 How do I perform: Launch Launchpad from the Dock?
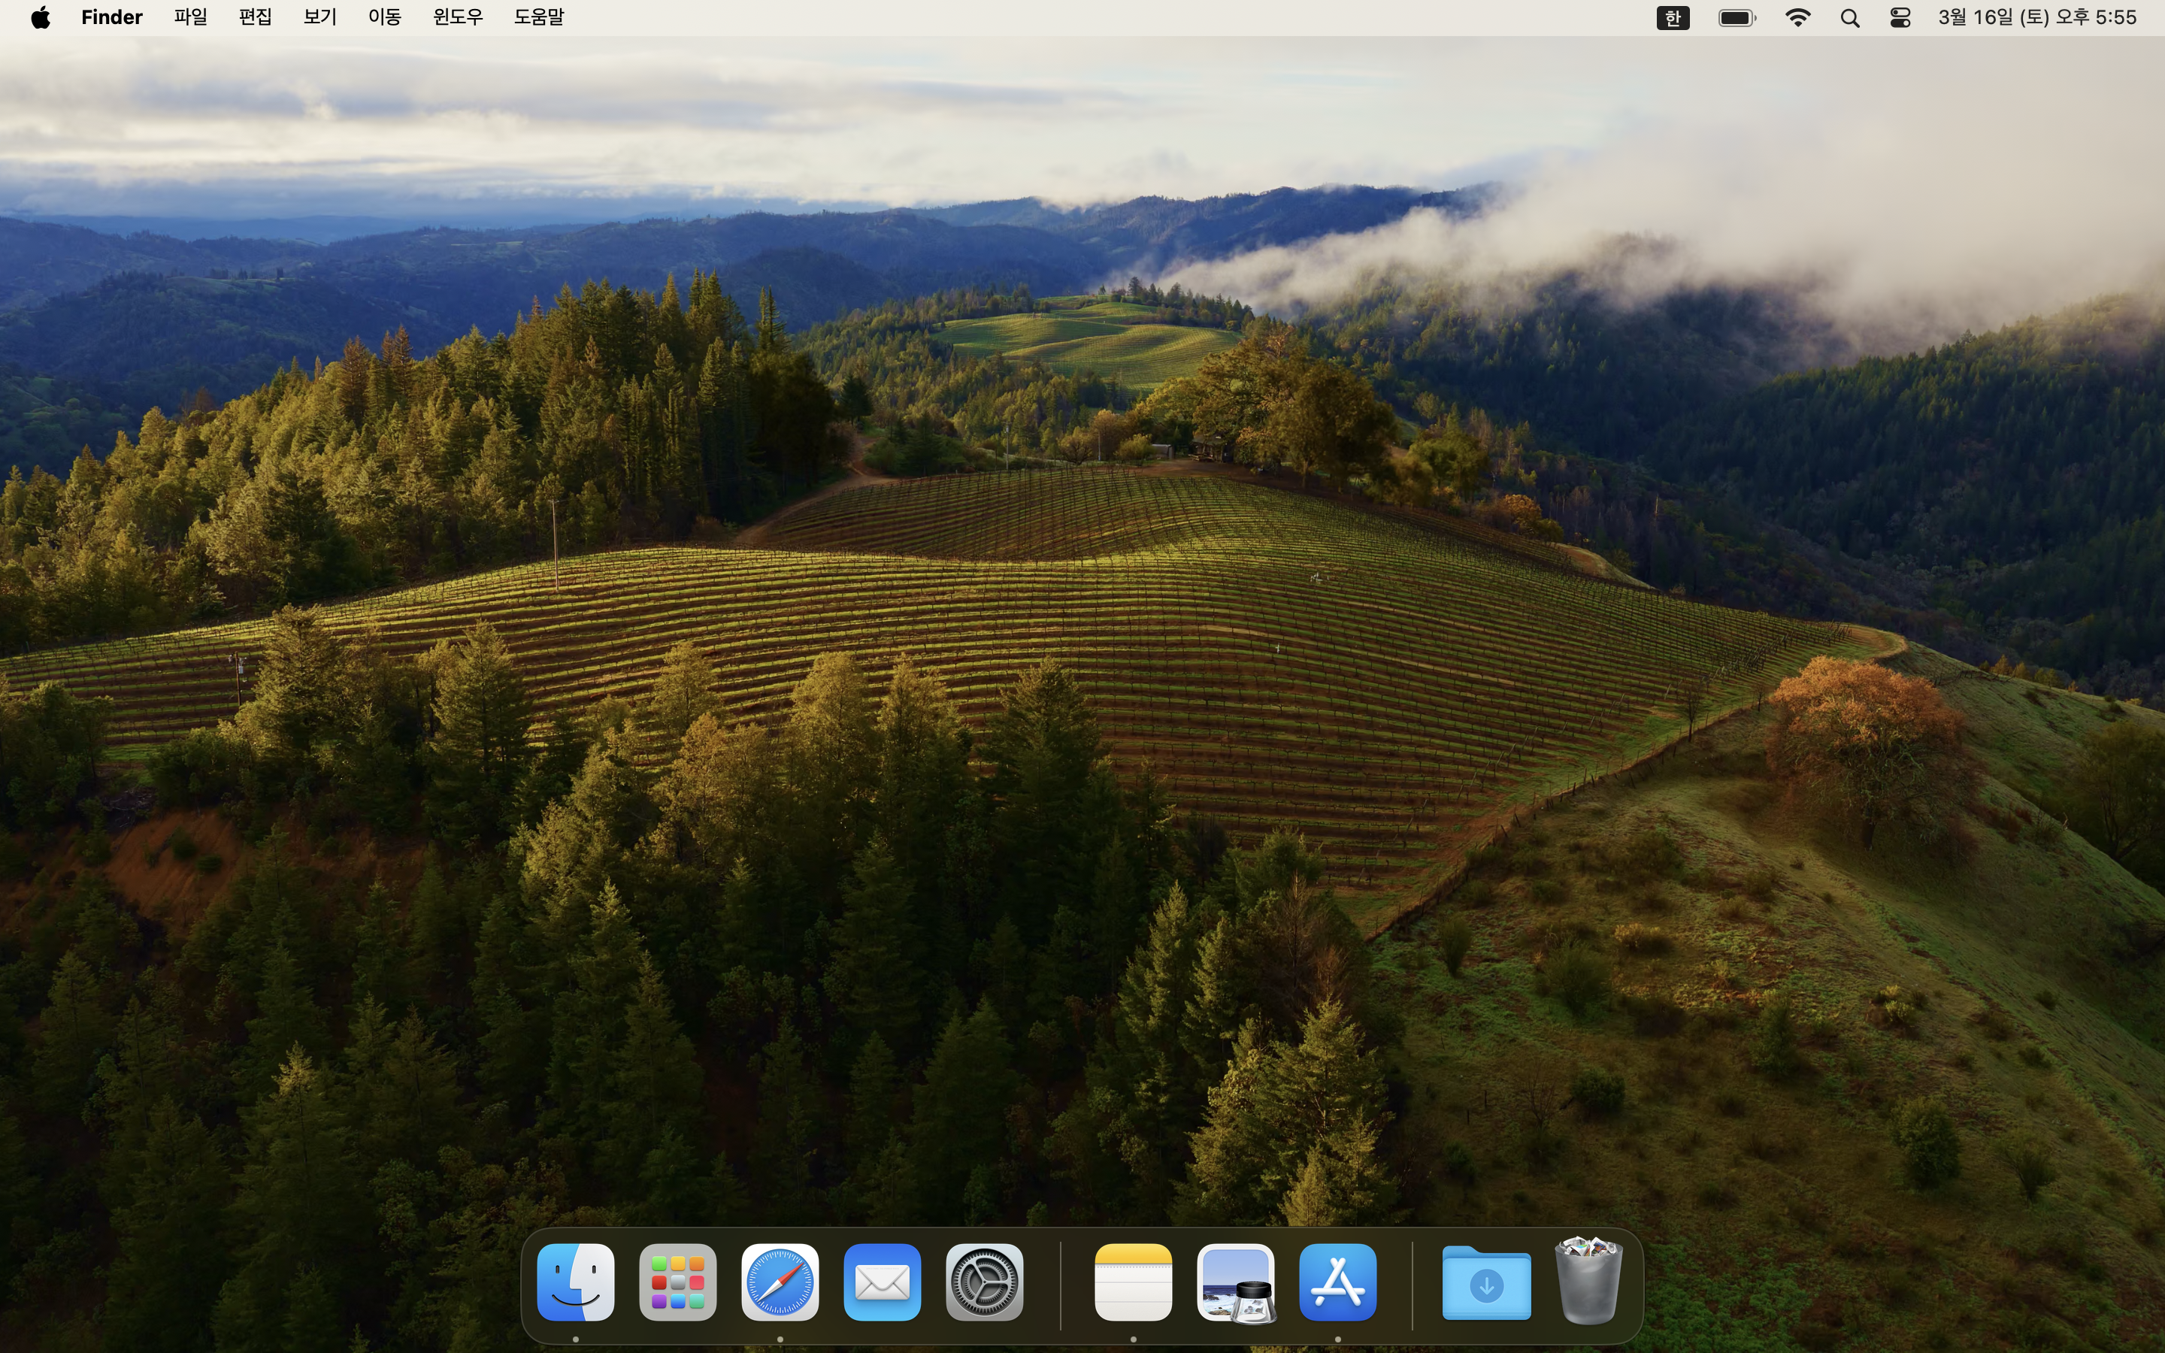click(677, 1282)
